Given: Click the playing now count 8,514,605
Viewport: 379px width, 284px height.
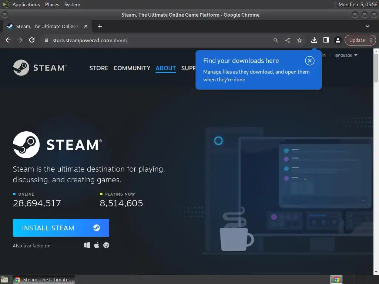Looking at the screenshot, I should 121,203.
